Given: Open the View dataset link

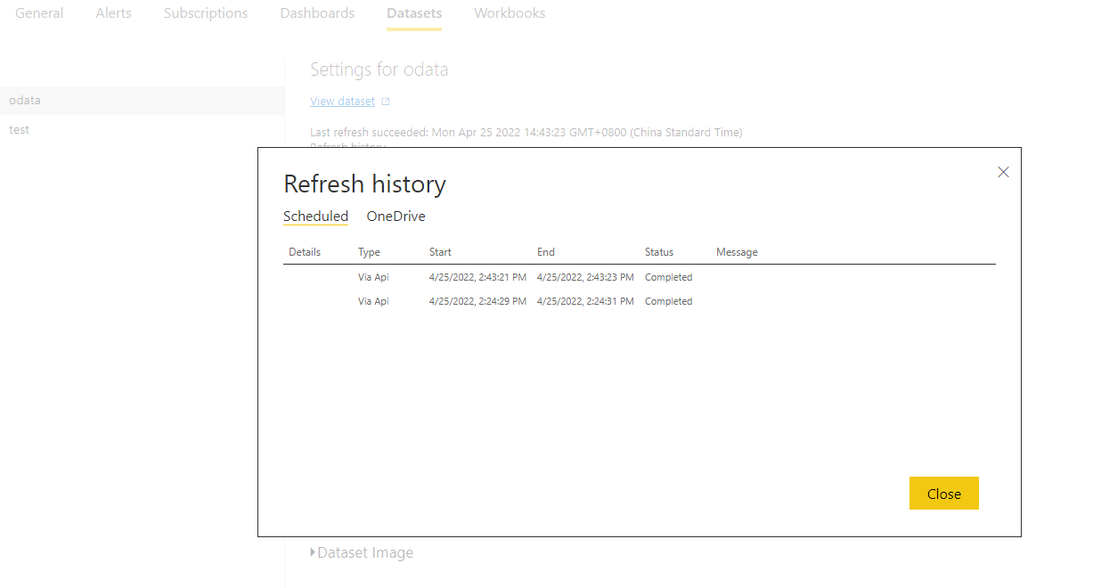Looking at the screenshot, I should (x=342, y=102).
